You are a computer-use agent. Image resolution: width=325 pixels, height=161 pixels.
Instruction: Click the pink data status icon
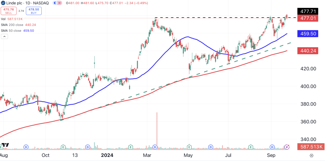[60, 3]
